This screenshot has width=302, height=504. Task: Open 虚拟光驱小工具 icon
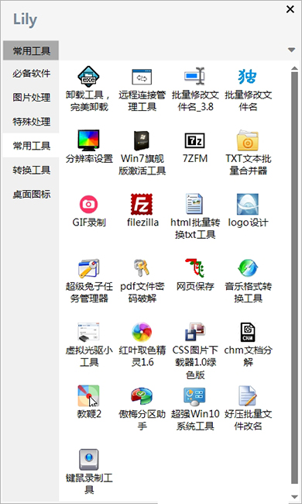(x=88, y=332)
